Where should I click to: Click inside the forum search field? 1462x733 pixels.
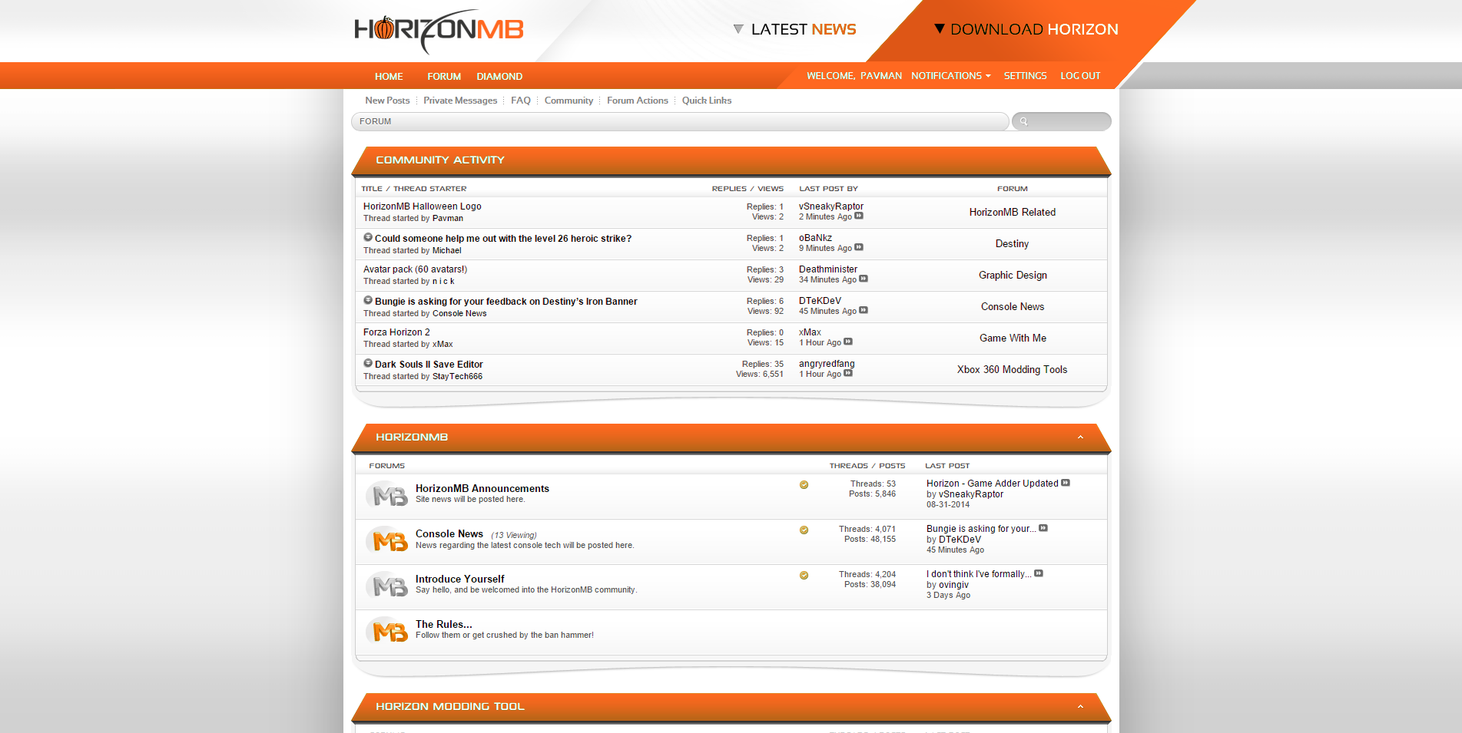[x=1069, y=121]
